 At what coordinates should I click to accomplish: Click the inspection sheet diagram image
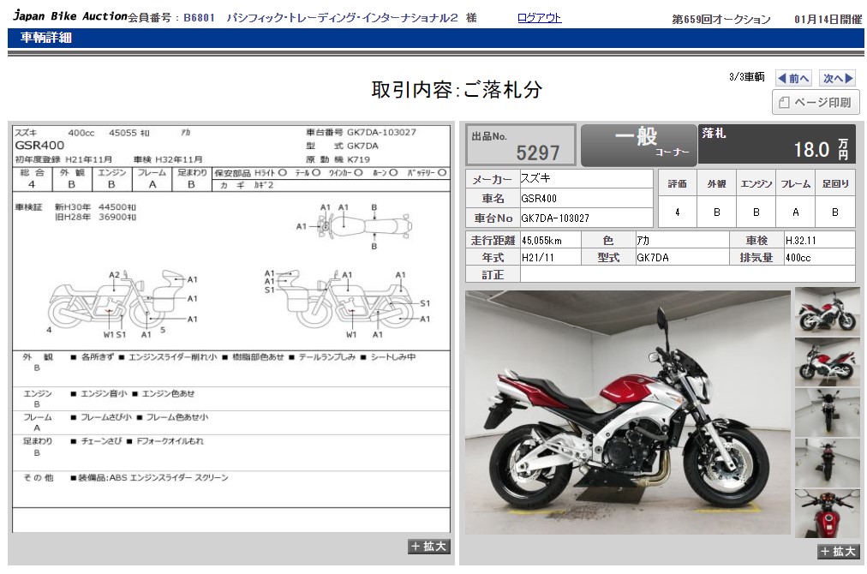(x=231, y=328)
